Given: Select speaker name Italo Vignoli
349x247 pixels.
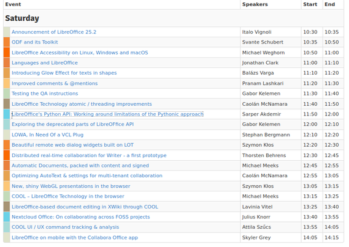Looking at the screenshot, I should [256, 32].
